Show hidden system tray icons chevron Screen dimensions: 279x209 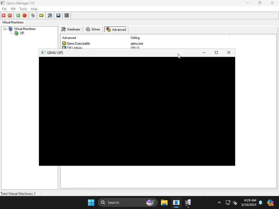coord(219,202)
